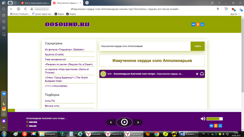Adjust the player volume slider
Screen dimensions: 244x137
214,119
